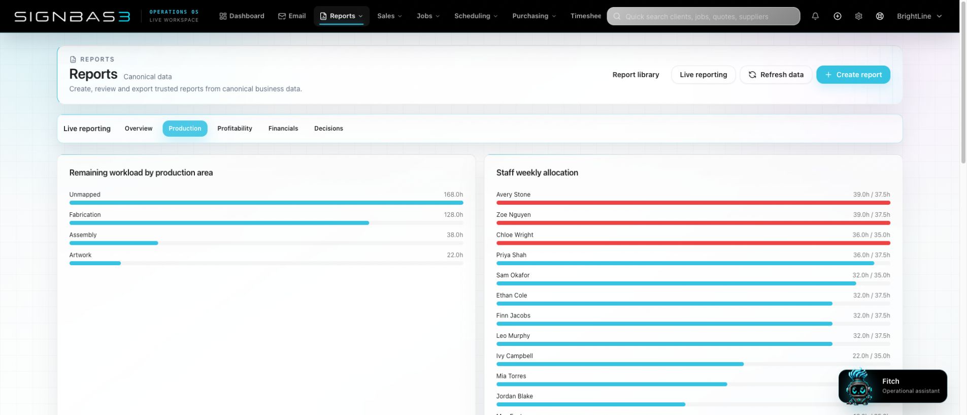Click the quick search input field
Viewport: 967px width, 415px height.
[703, 16]
